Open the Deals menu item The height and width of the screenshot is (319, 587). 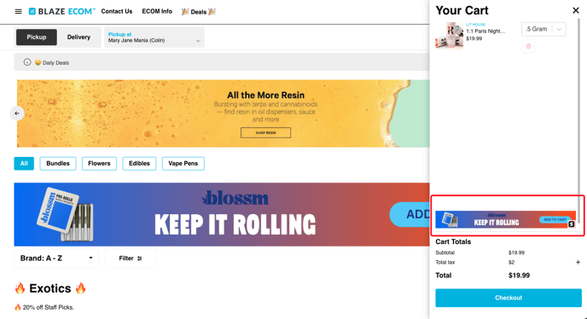point(199,12)
